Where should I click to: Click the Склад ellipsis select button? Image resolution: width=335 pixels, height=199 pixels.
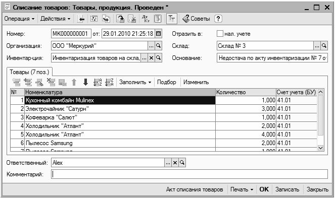(x=317, y=46)
